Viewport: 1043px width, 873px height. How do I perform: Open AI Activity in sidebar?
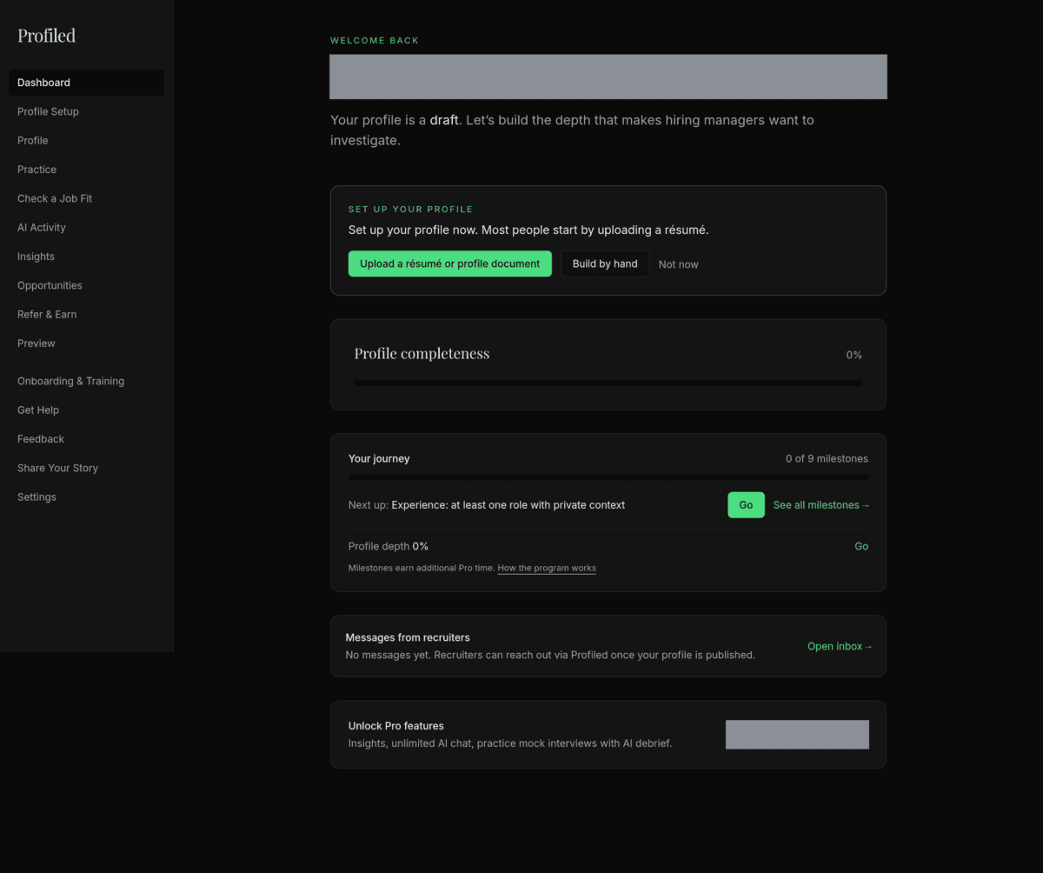86,227
